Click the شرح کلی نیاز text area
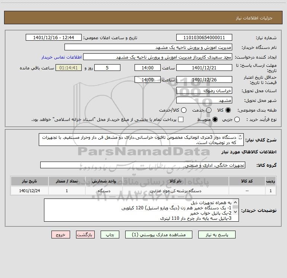This screenshot has width=287, height=278. click(141, 140)
